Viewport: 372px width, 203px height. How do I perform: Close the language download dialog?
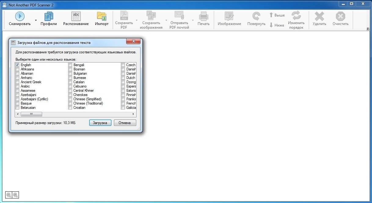[x=133, y=41]
